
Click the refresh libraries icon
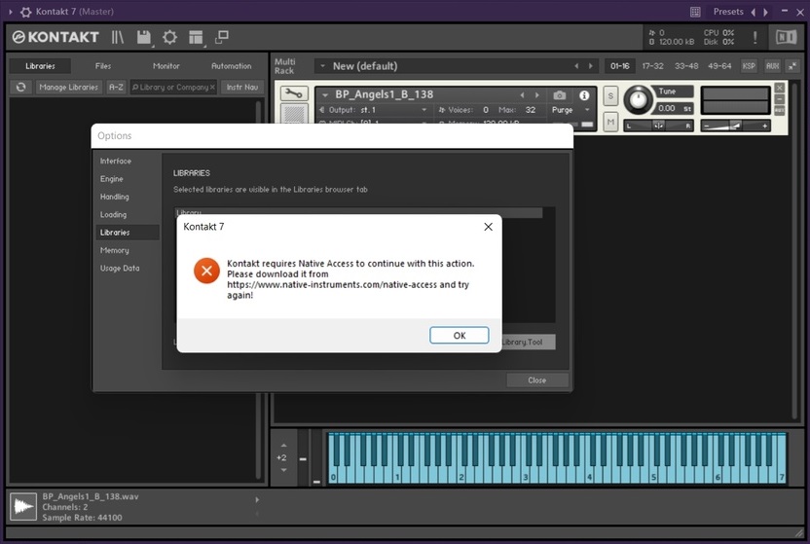20,87
